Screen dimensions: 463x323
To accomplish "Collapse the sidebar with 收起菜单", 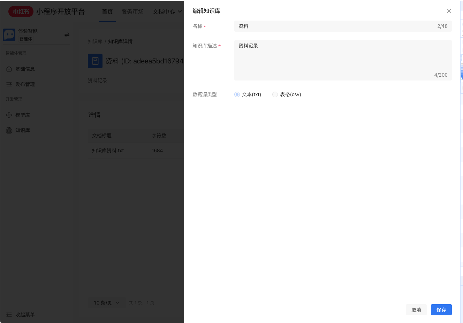I will 21,315.
